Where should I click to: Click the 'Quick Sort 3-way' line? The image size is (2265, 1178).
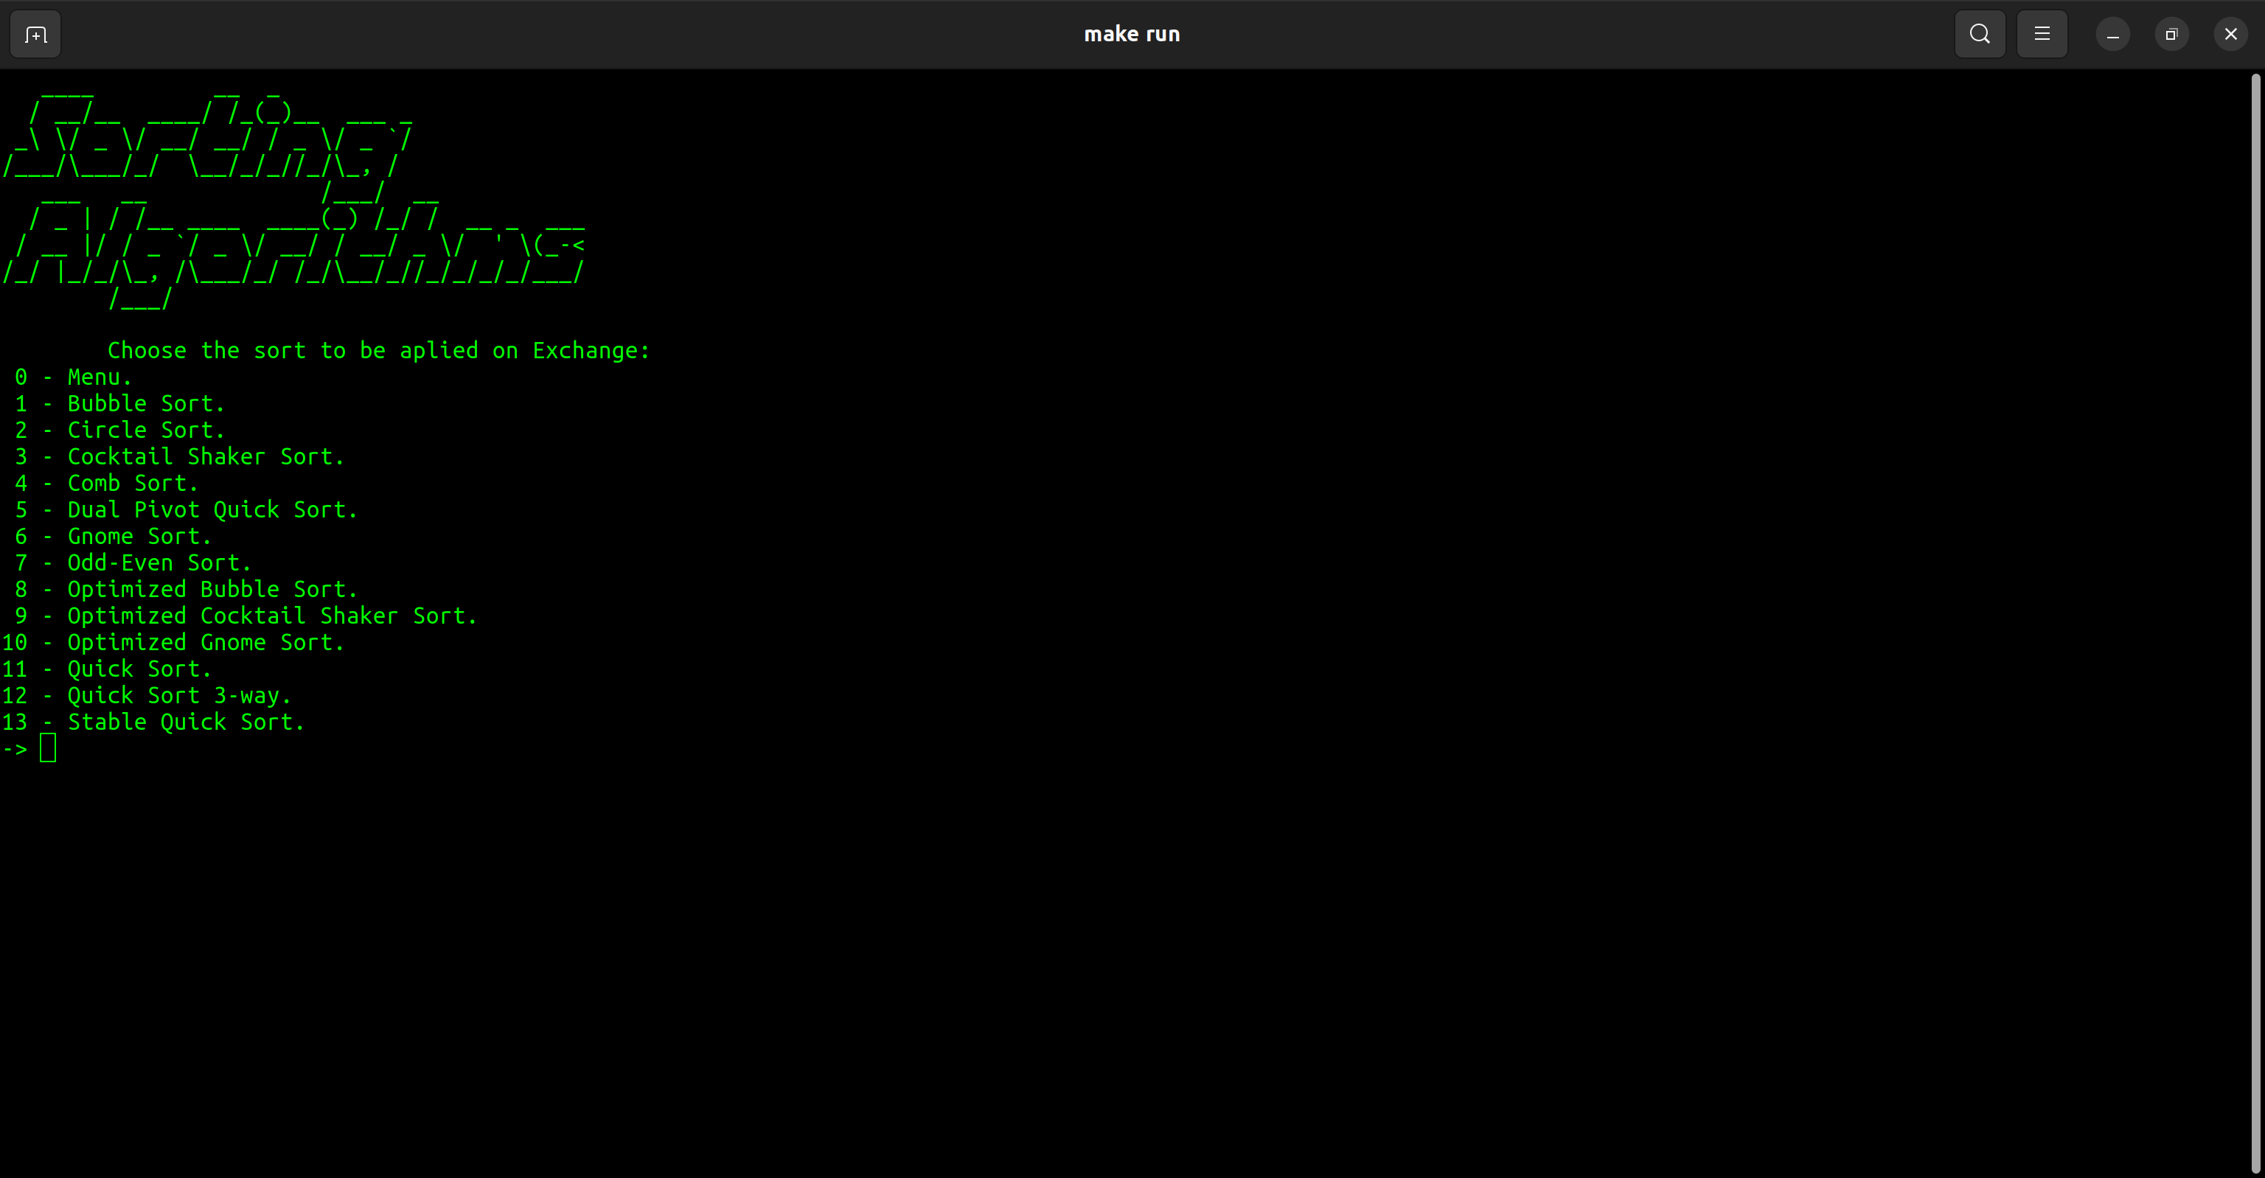(x=178, y=695)
